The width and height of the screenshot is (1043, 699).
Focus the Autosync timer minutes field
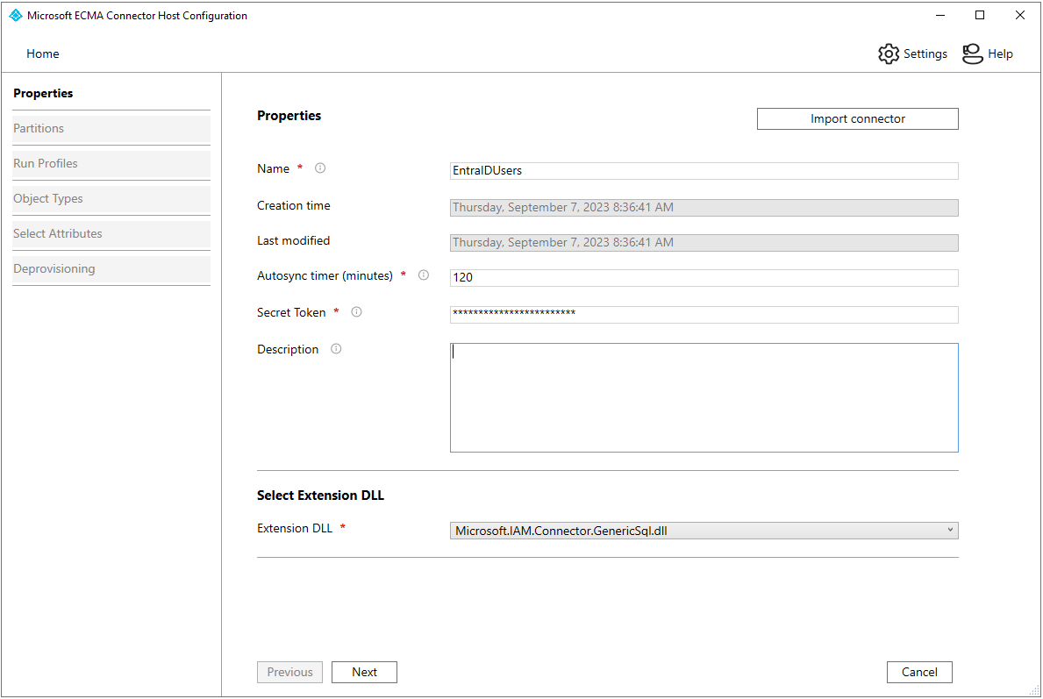(x=704, y=277)
